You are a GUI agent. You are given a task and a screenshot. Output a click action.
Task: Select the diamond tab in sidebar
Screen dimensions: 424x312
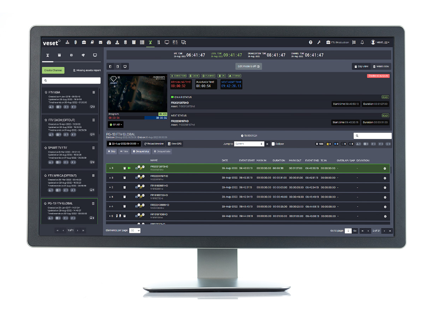(83, 55)
